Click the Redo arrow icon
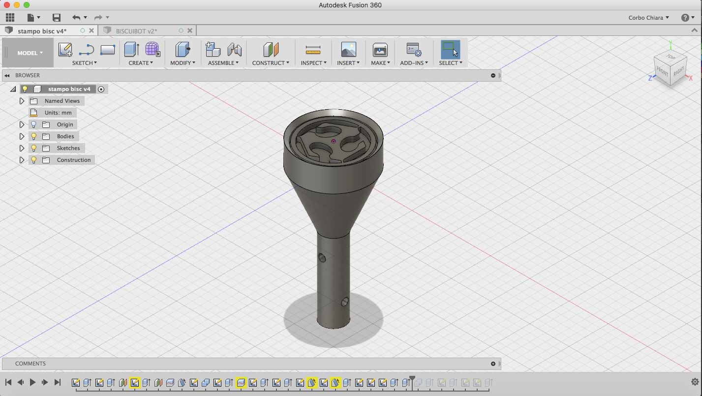Image resolution: width=702 pixels, height=396 pixels. (98, 18)
